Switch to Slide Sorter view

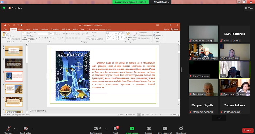(x=143, y=115)
